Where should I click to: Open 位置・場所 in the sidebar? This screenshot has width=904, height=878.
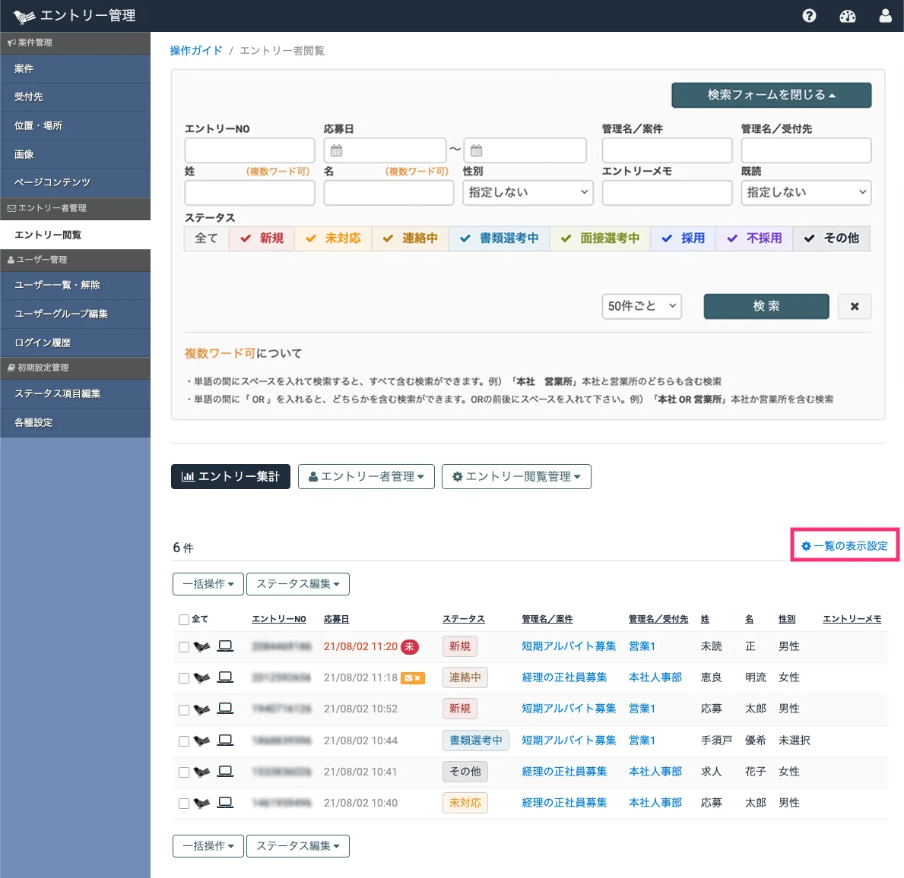point(75,125)
